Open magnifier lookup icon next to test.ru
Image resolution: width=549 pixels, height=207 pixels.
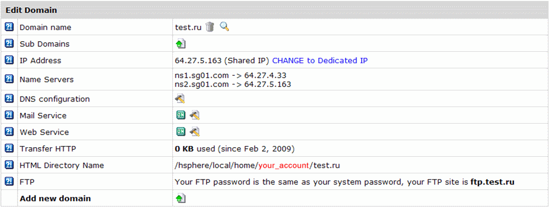pyautogui.click(x=225, y=27)
